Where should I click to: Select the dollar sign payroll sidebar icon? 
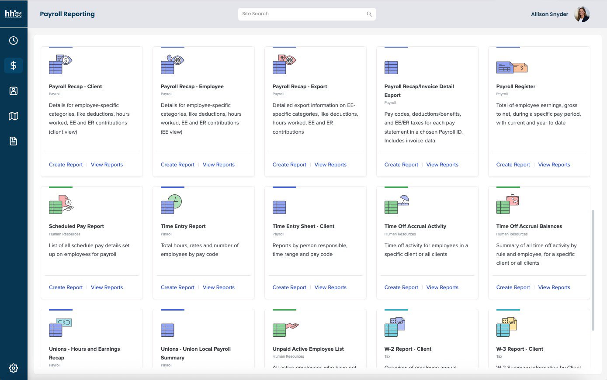[14, 66]
